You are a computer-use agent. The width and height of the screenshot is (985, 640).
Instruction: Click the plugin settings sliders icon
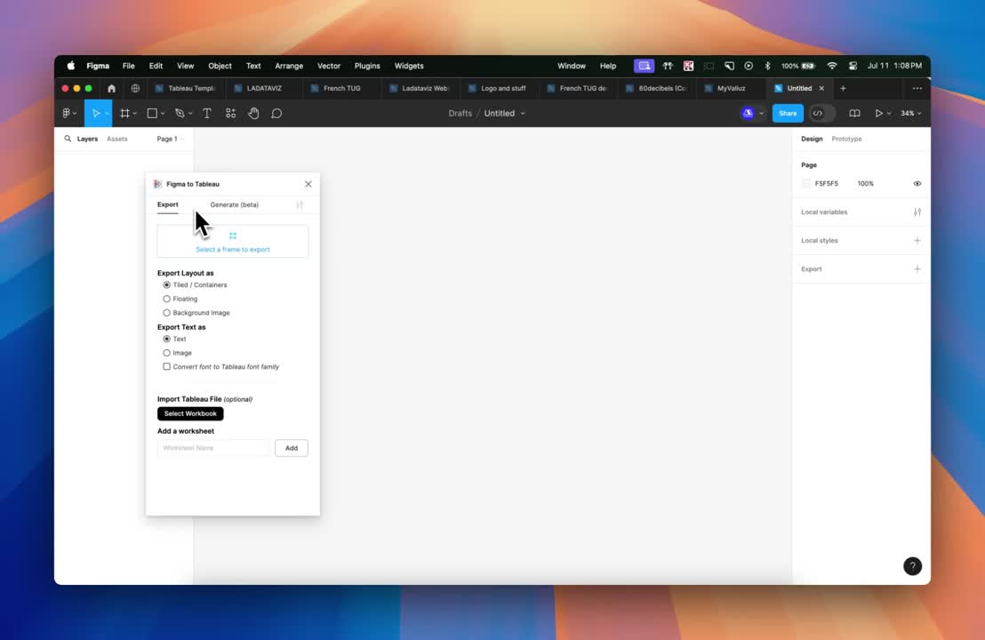[x=300, y=205]
